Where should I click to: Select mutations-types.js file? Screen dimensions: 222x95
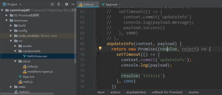[40, 71]
